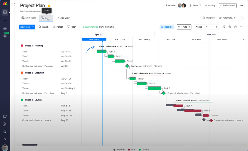Open the Activity log
The height and width of the screenshot is (151, 248).
[x=210, y=5]
